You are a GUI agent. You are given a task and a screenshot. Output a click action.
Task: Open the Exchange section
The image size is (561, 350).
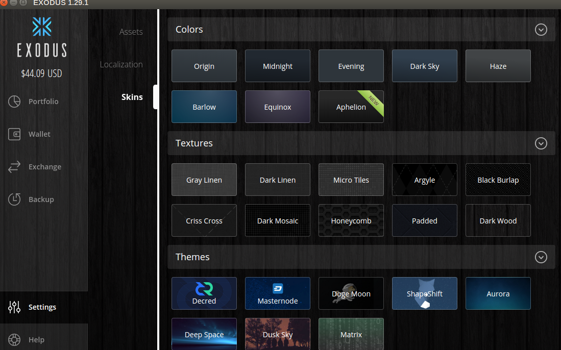click(x=45, y=167)
